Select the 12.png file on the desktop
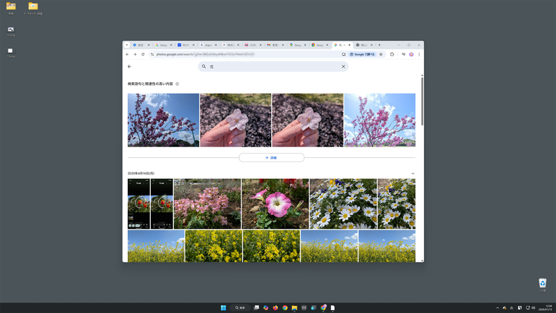Image resolution: width=556 pixels, height=313 pixels. coord(10,31)
